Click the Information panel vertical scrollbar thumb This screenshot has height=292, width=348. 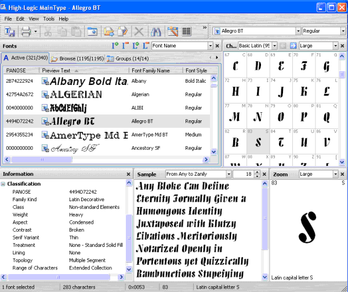coord(129,238)
